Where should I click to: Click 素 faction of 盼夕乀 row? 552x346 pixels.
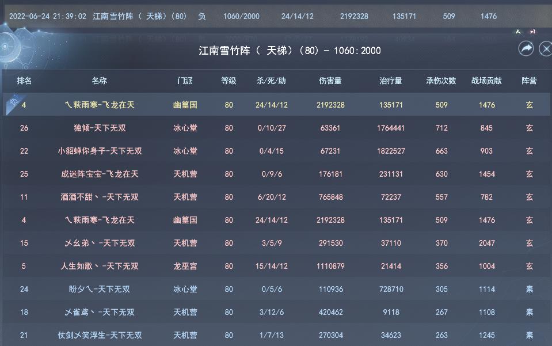click(530, 290)
